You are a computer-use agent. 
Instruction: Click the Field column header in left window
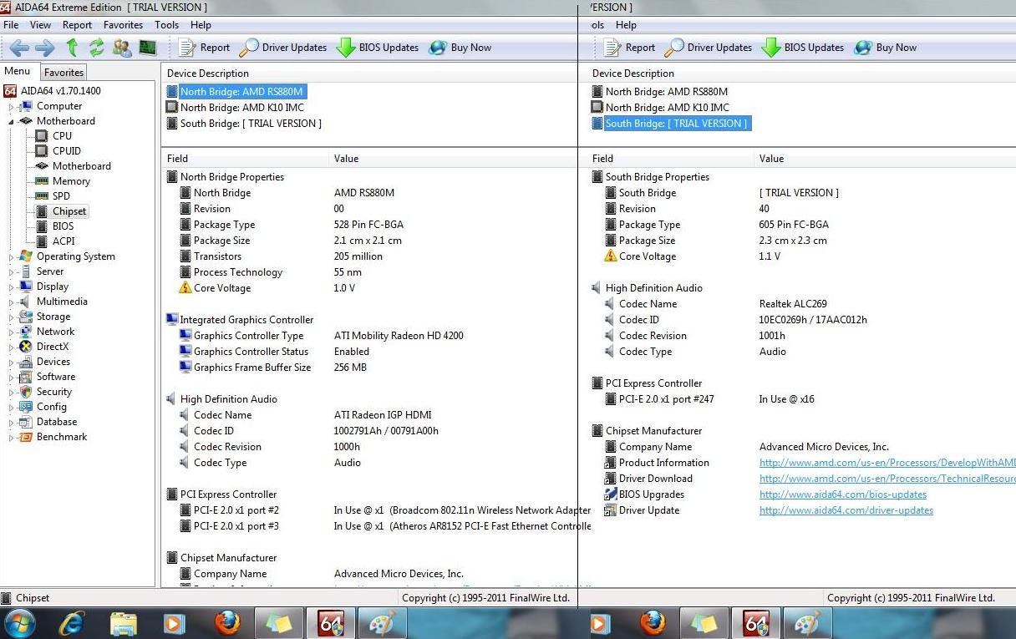pos(245,159)
